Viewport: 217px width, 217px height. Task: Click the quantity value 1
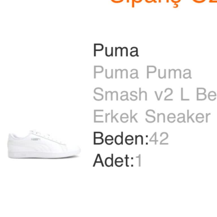tap(139, 160)
